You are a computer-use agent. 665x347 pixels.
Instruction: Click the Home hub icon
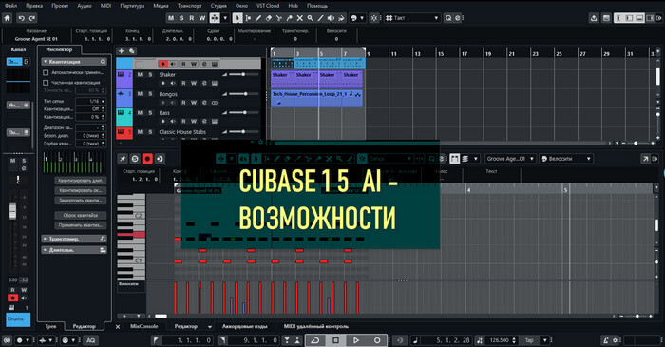(x=8, y=18)
